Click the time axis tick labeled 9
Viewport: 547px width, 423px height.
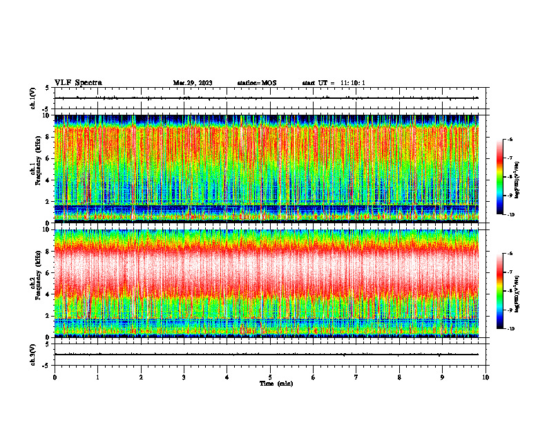coord(442,377)
